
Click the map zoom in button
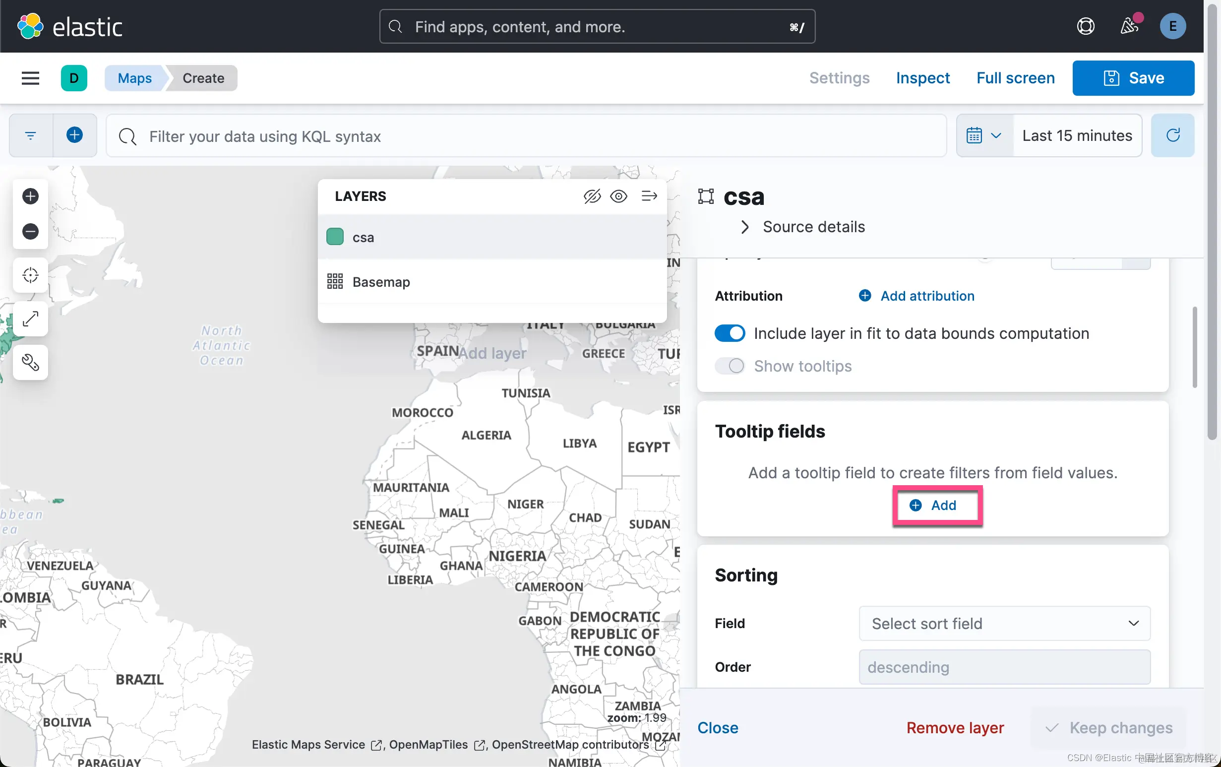point(30,196)
